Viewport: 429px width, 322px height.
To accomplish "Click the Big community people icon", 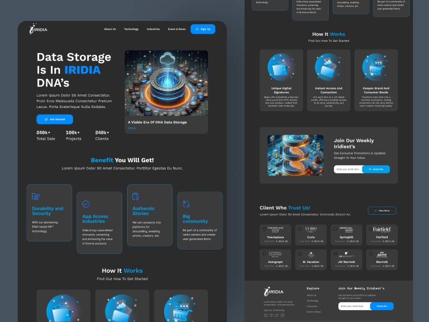I will point(186,204).
